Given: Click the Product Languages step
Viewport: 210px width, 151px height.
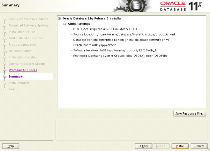Looking at the screenshot, I should [x=22, y=45].
